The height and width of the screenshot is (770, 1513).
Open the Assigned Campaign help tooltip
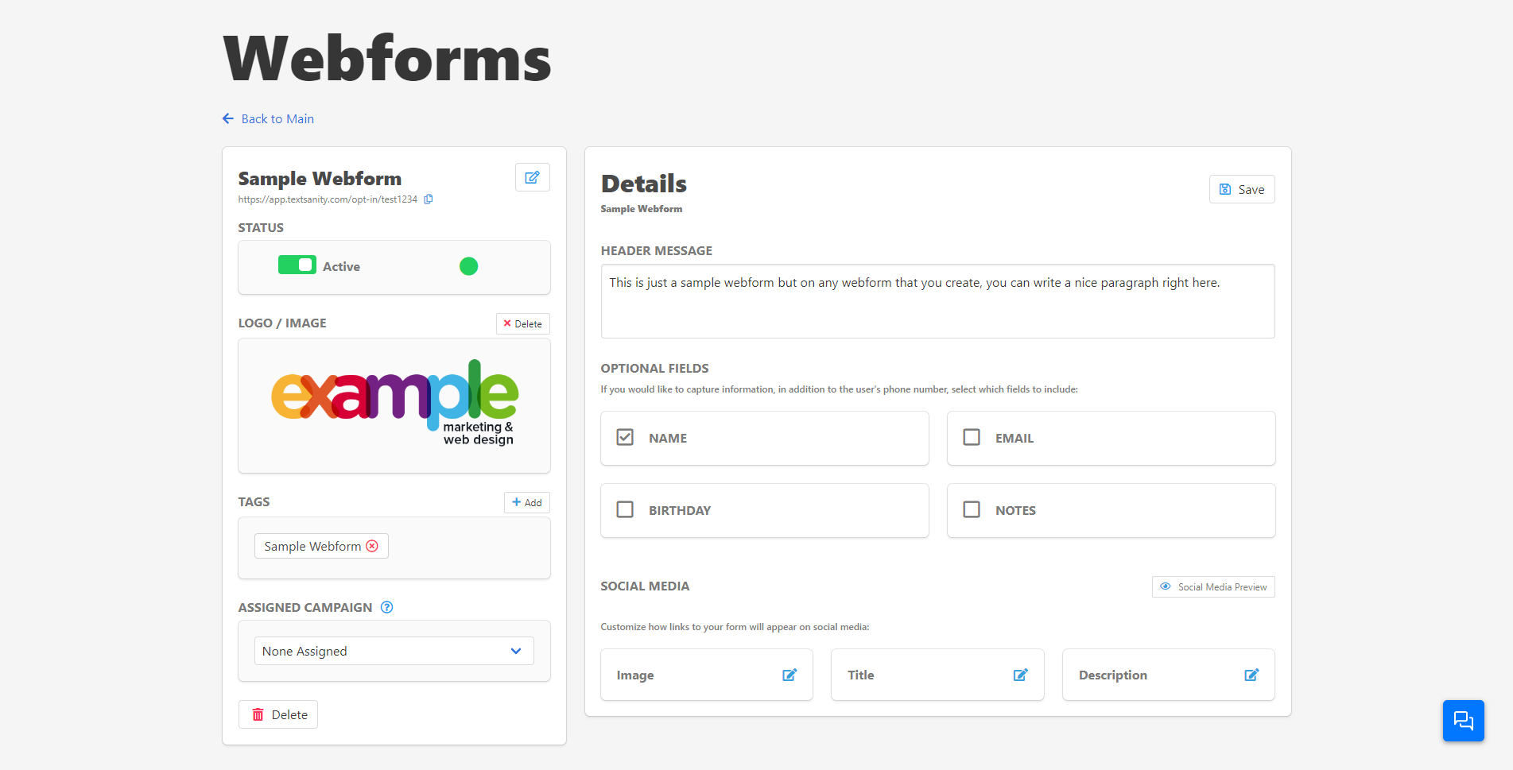pyautogui.click(x=387, y=607)
